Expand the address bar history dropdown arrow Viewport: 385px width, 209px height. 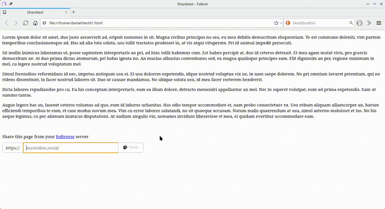[x=281, y=23]
